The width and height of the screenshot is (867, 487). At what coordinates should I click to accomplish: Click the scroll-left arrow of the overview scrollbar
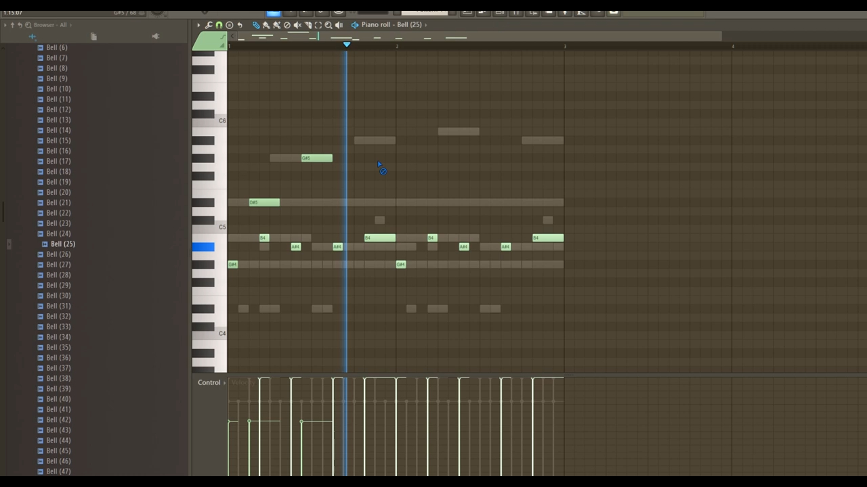pos(232,37)
